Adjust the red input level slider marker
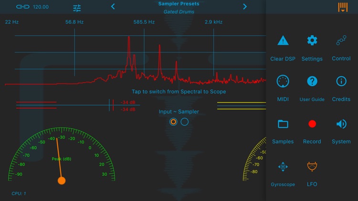This screenshot has height=201, width=358. point(113,105)
